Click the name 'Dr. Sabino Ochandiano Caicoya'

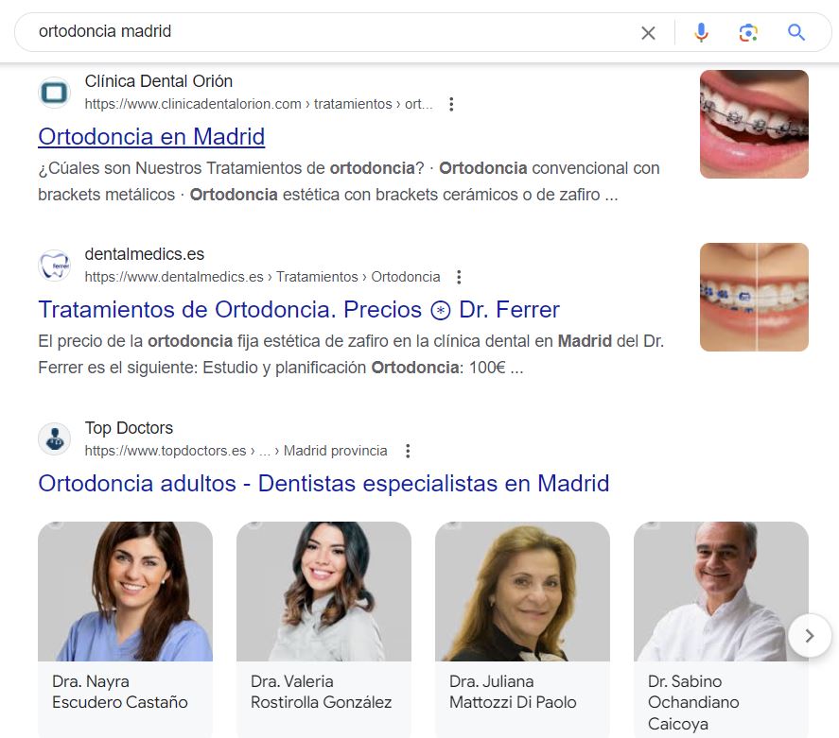pyautogui.click(x=693, y=703)
